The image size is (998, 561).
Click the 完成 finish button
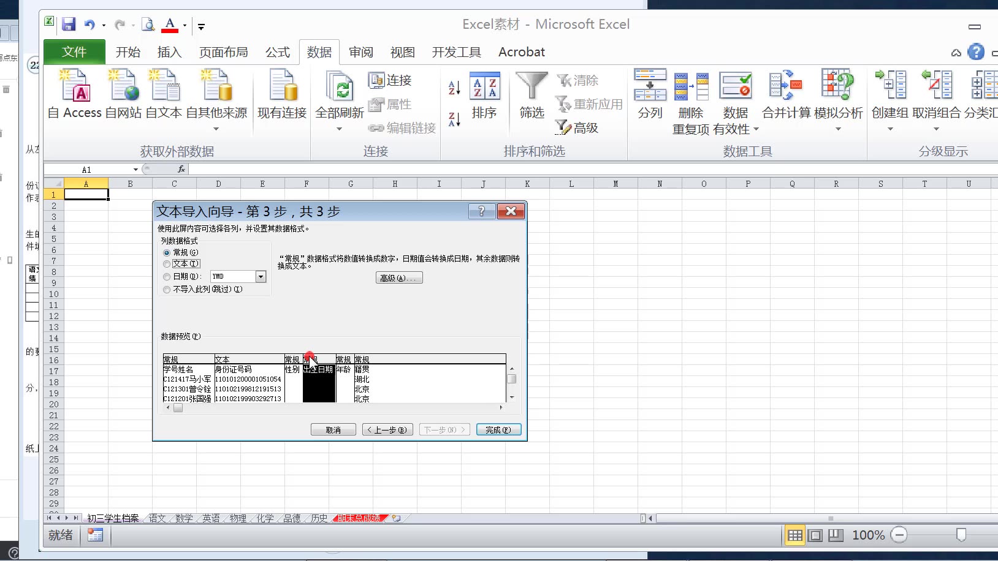[498, 429]
